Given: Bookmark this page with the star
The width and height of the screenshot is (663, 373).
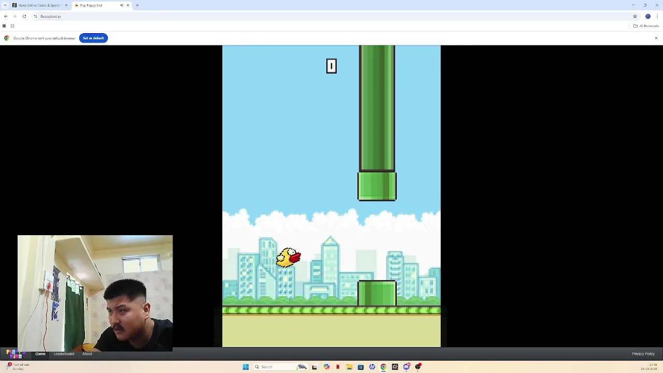Looking at the screenshot, I should pyautogui.click(x=635, y=16).
